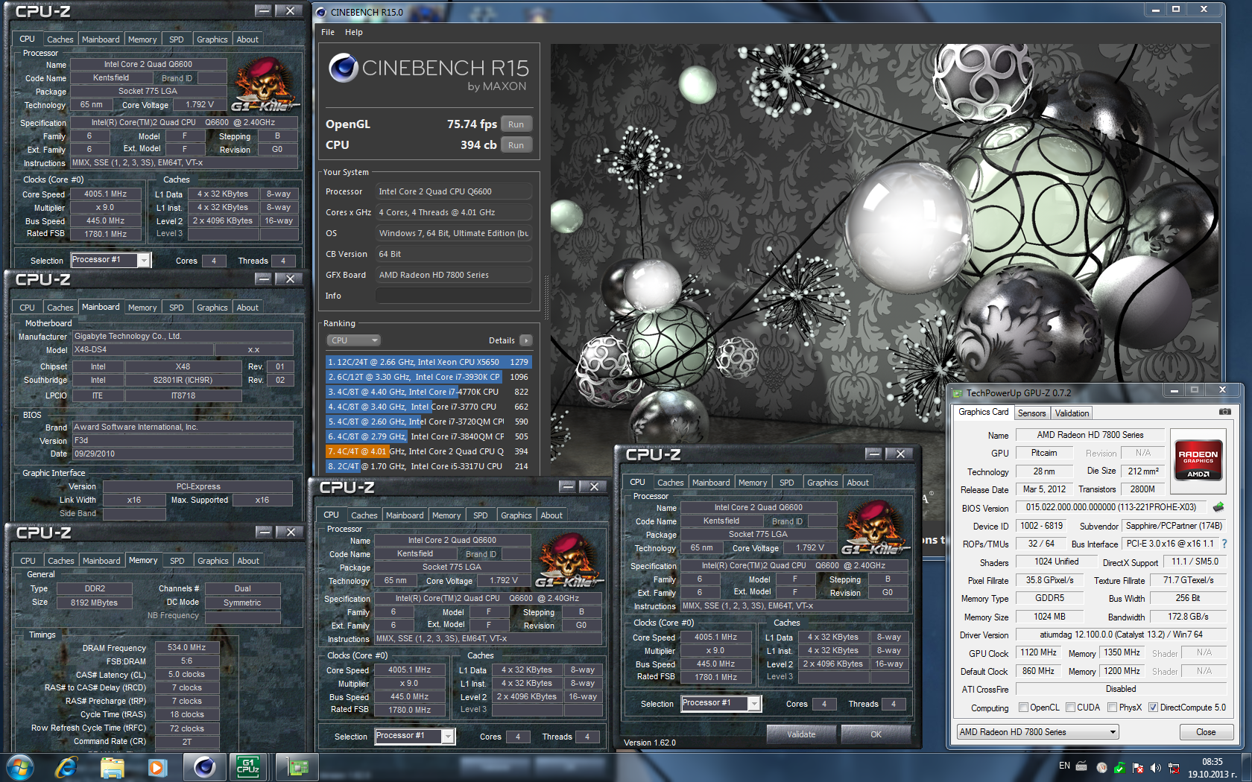Open Graphics tab in CPU-Z Memory window
Viewport: 1252px width, 782px height.
click(213, 561)
